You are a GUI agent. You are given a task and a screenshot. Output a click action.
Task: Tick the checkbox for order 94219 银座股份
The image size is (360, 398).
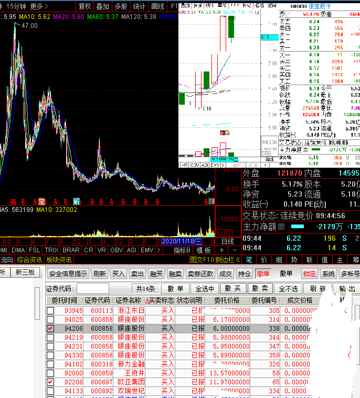[50, 338]
